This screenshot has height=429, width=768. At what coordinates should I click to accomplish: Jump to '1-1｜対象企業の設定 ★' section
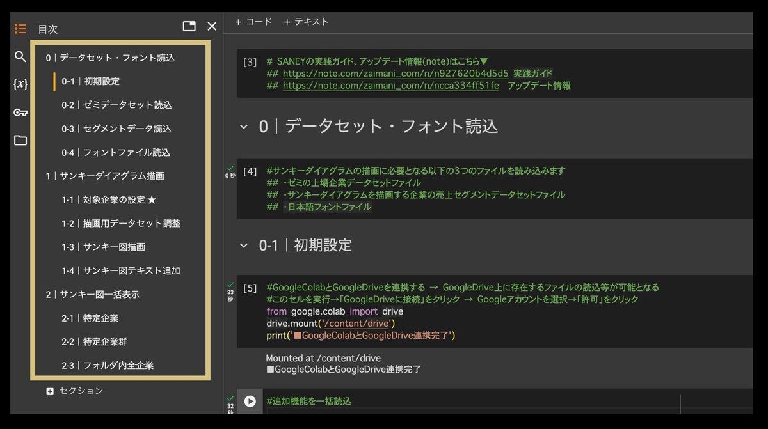[109, 199]
